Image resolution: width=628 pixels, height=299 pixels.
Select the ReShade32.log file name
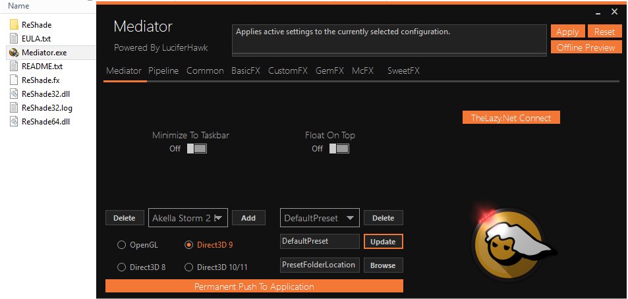47,108
